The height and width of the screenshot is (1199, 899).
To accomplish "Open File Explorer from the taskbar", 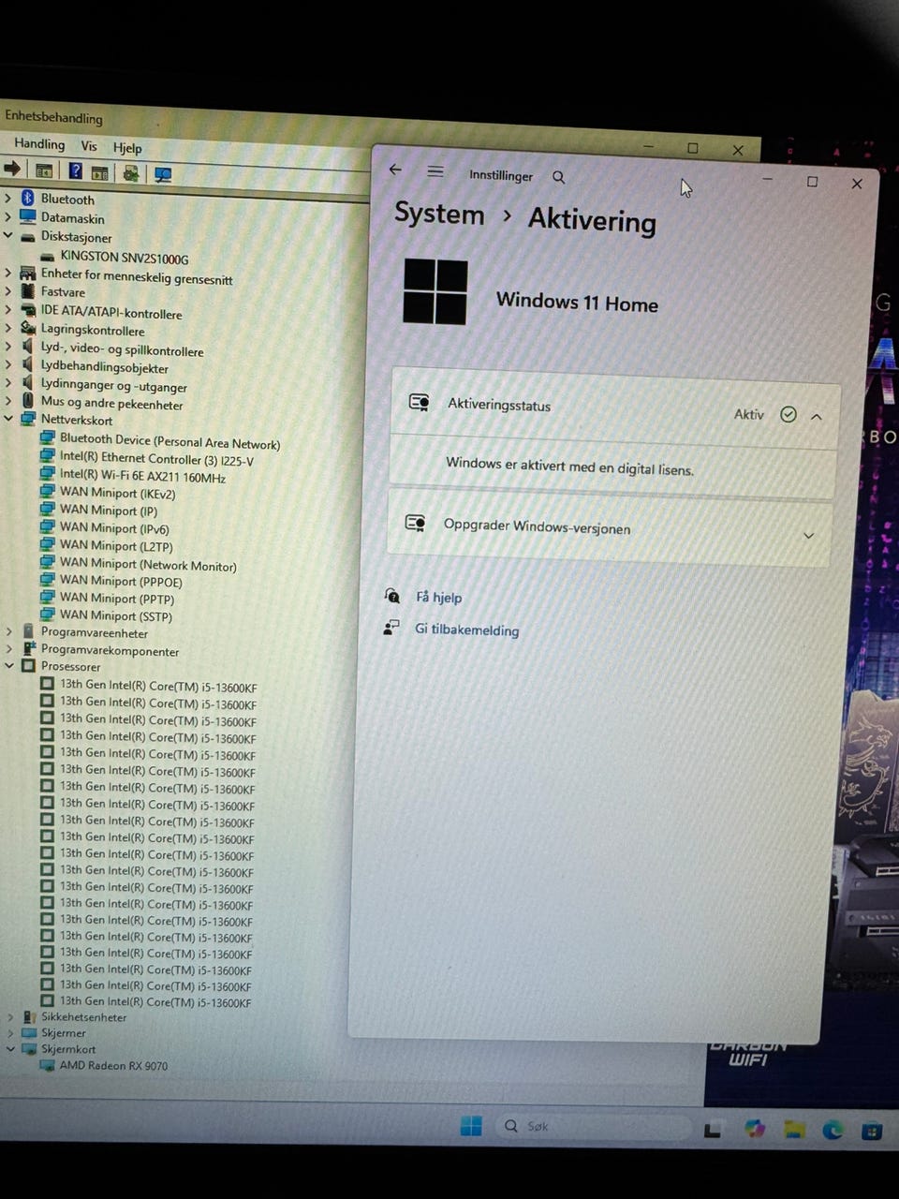I will coord(794,1130).
